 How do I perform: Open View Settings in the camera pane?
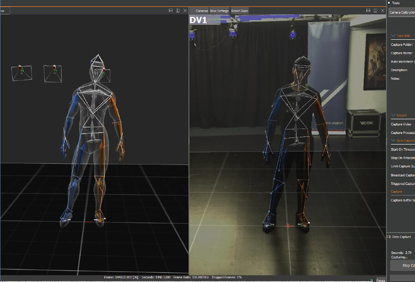click(219, 11)
